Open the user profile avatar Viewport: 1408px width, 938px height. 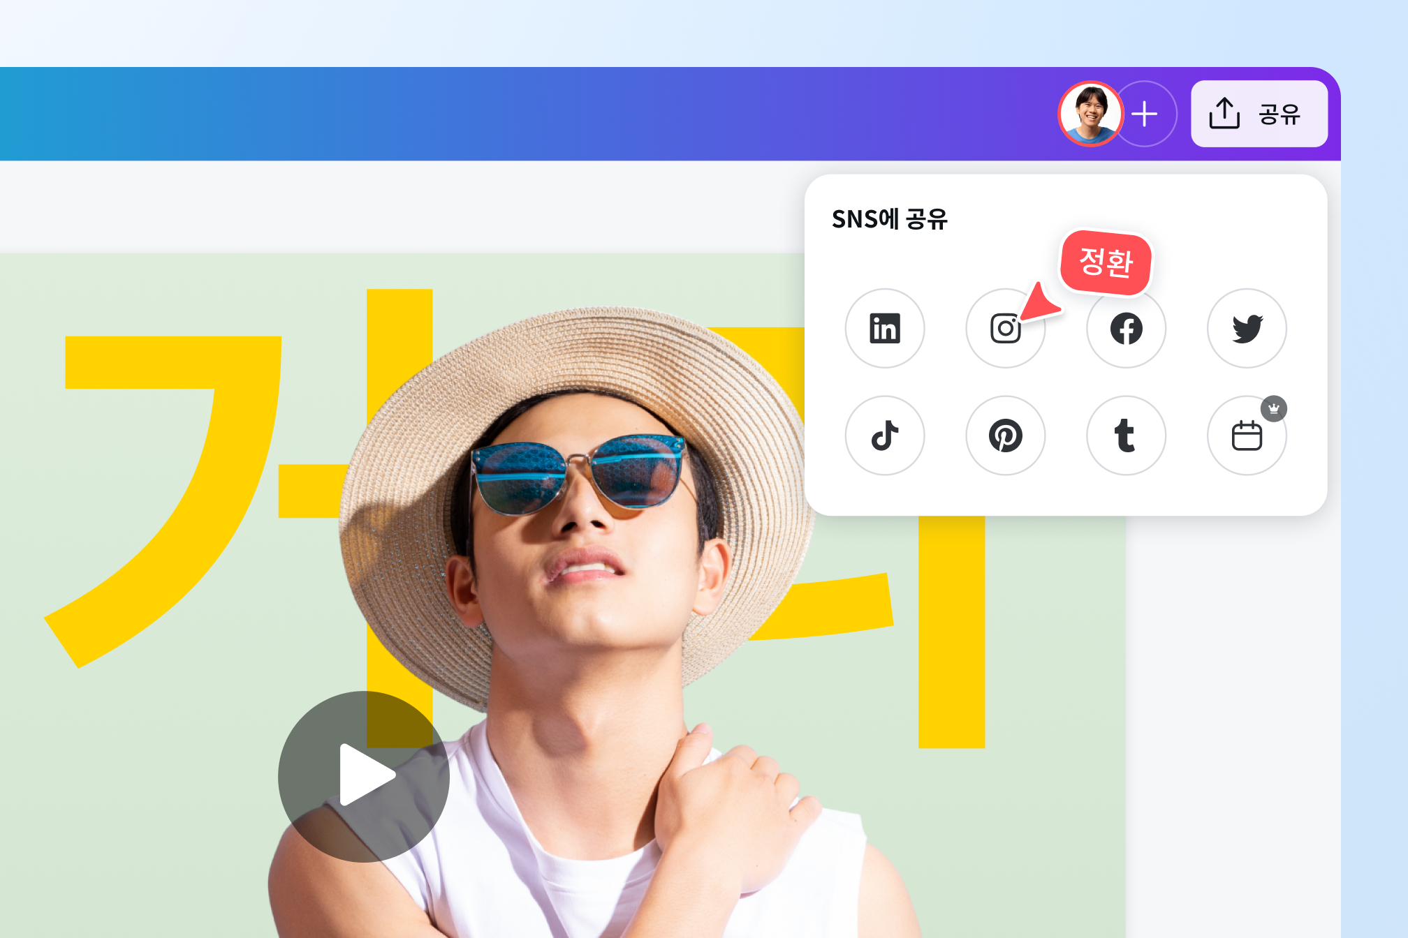click(x=1090, y=114)
